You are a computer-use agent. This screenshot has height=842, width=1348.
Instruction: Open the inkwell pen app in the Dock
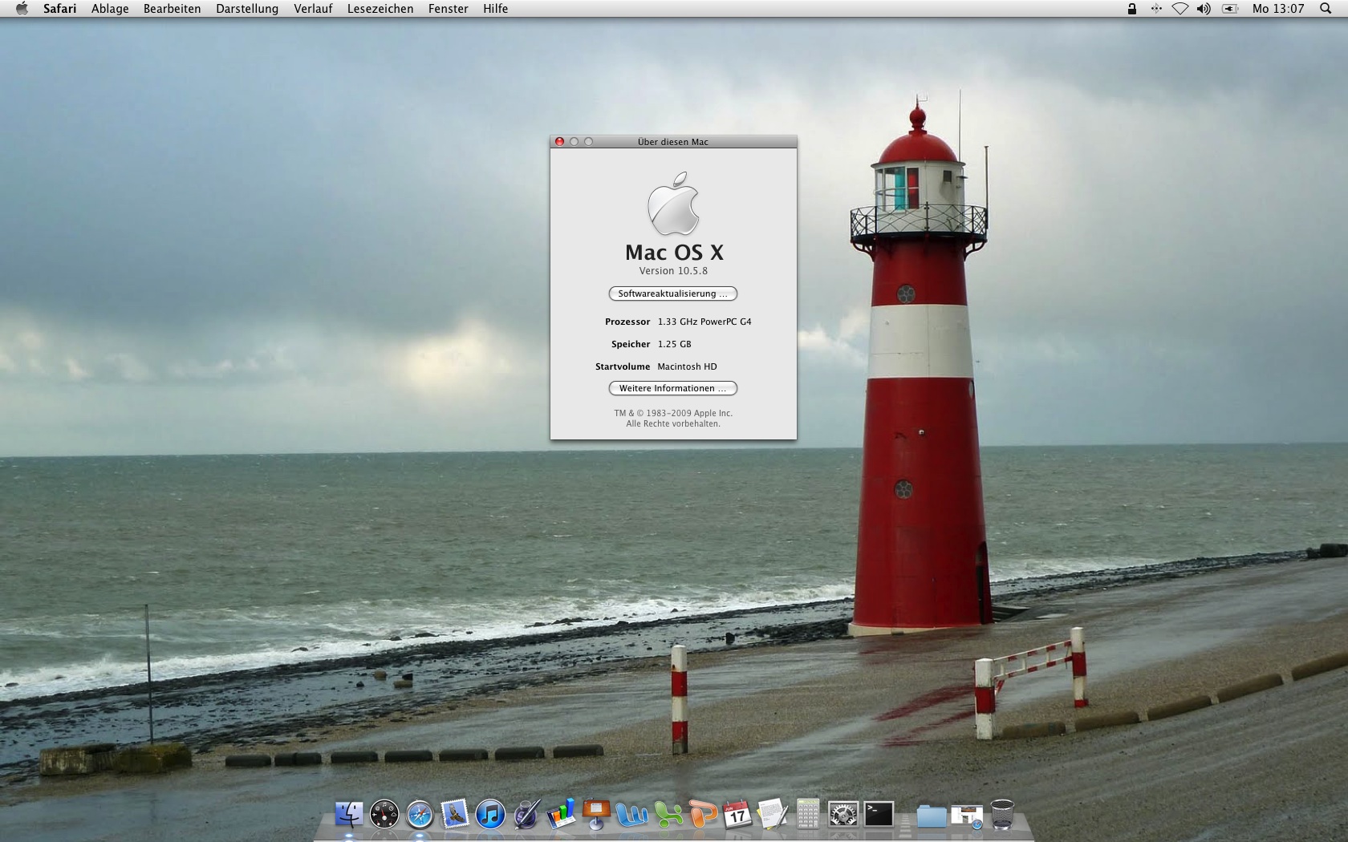pyautogui.click(x=526, y=815)
